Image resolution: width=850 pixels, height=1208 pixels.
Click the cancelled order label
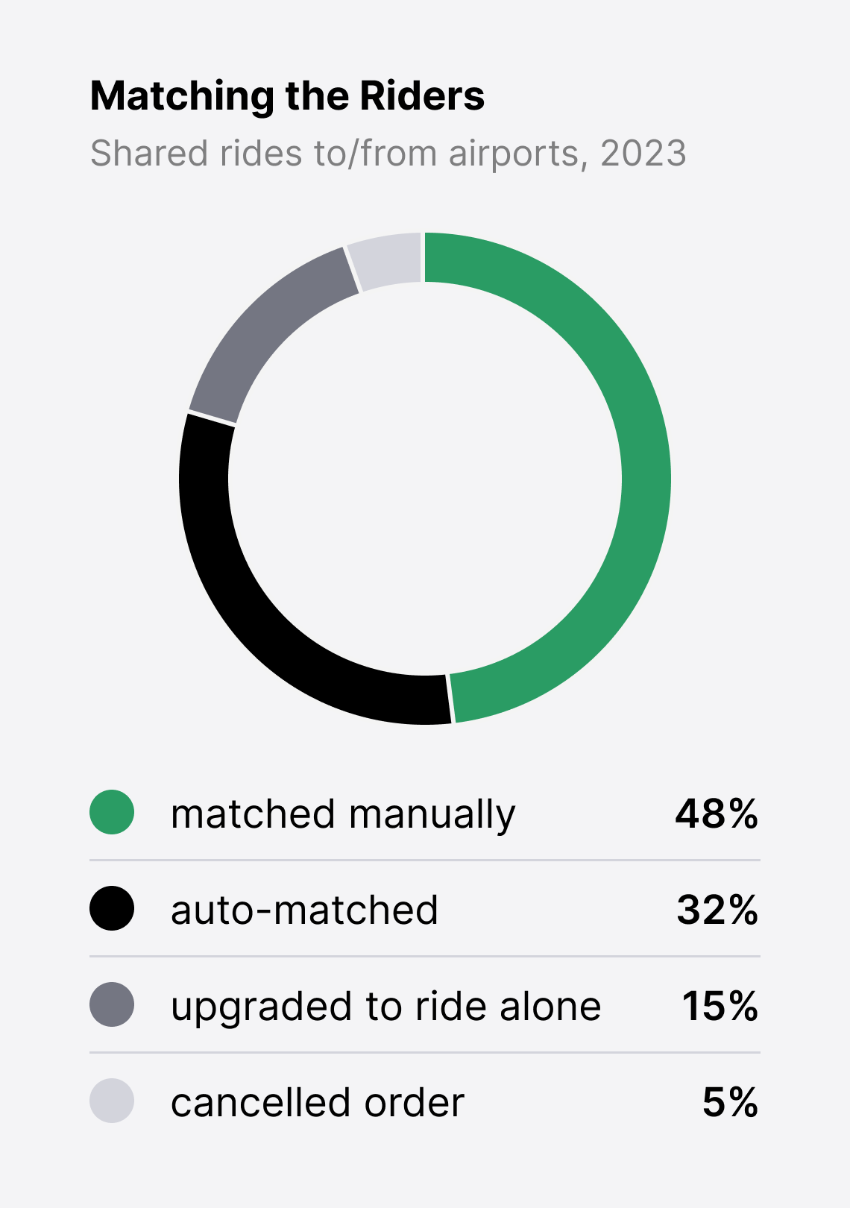[318, 1102]
